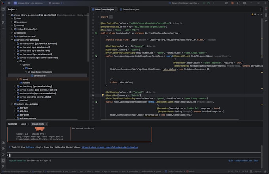
Task: Open the Project view dropdown
Action: [13, 9]
